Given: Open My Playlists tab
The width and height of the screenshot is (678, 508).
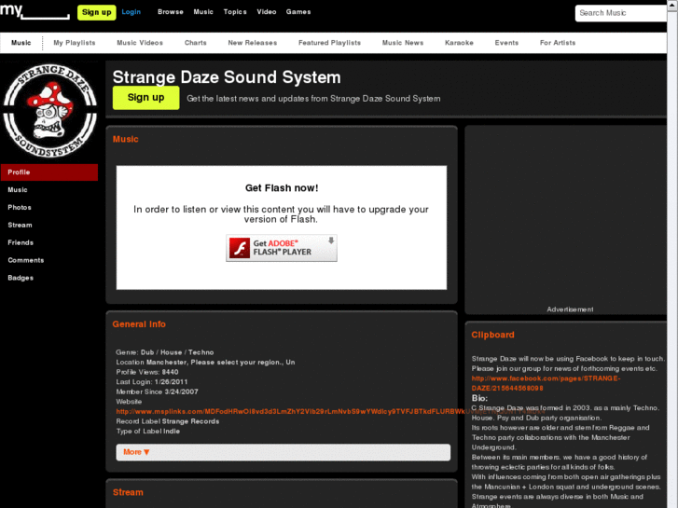Looking at the screenshot, I should click(x=75, y=43).
